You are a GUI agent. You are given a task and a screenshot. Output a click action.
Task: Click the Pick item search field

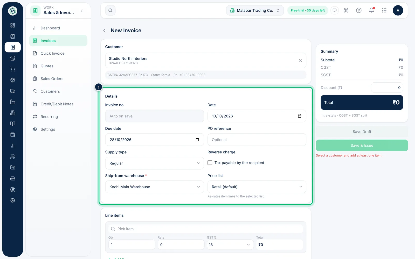pos(206,229)
